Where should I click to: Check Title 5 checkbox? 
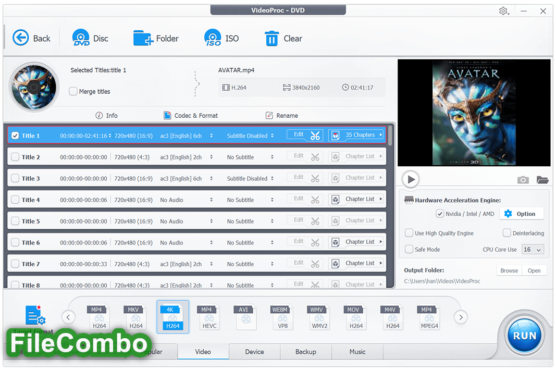[x=15, y=221]
